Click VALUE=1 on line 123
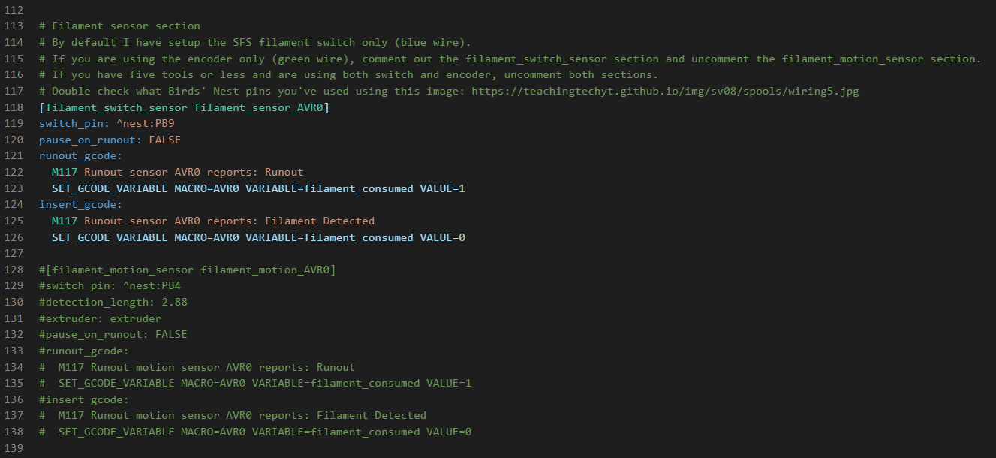996x458 pixels. click(442, 188)
